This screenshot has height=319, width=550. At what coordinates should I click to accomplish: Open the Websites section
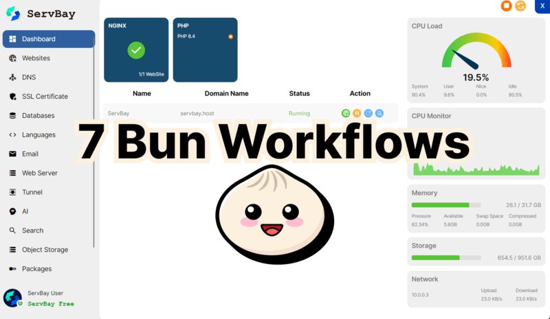click(x=36, y=58)
